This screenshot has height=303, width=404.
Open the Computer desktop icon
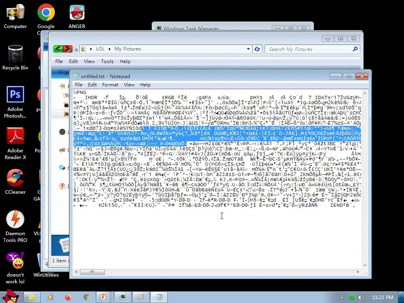click(x=15, y=16)
